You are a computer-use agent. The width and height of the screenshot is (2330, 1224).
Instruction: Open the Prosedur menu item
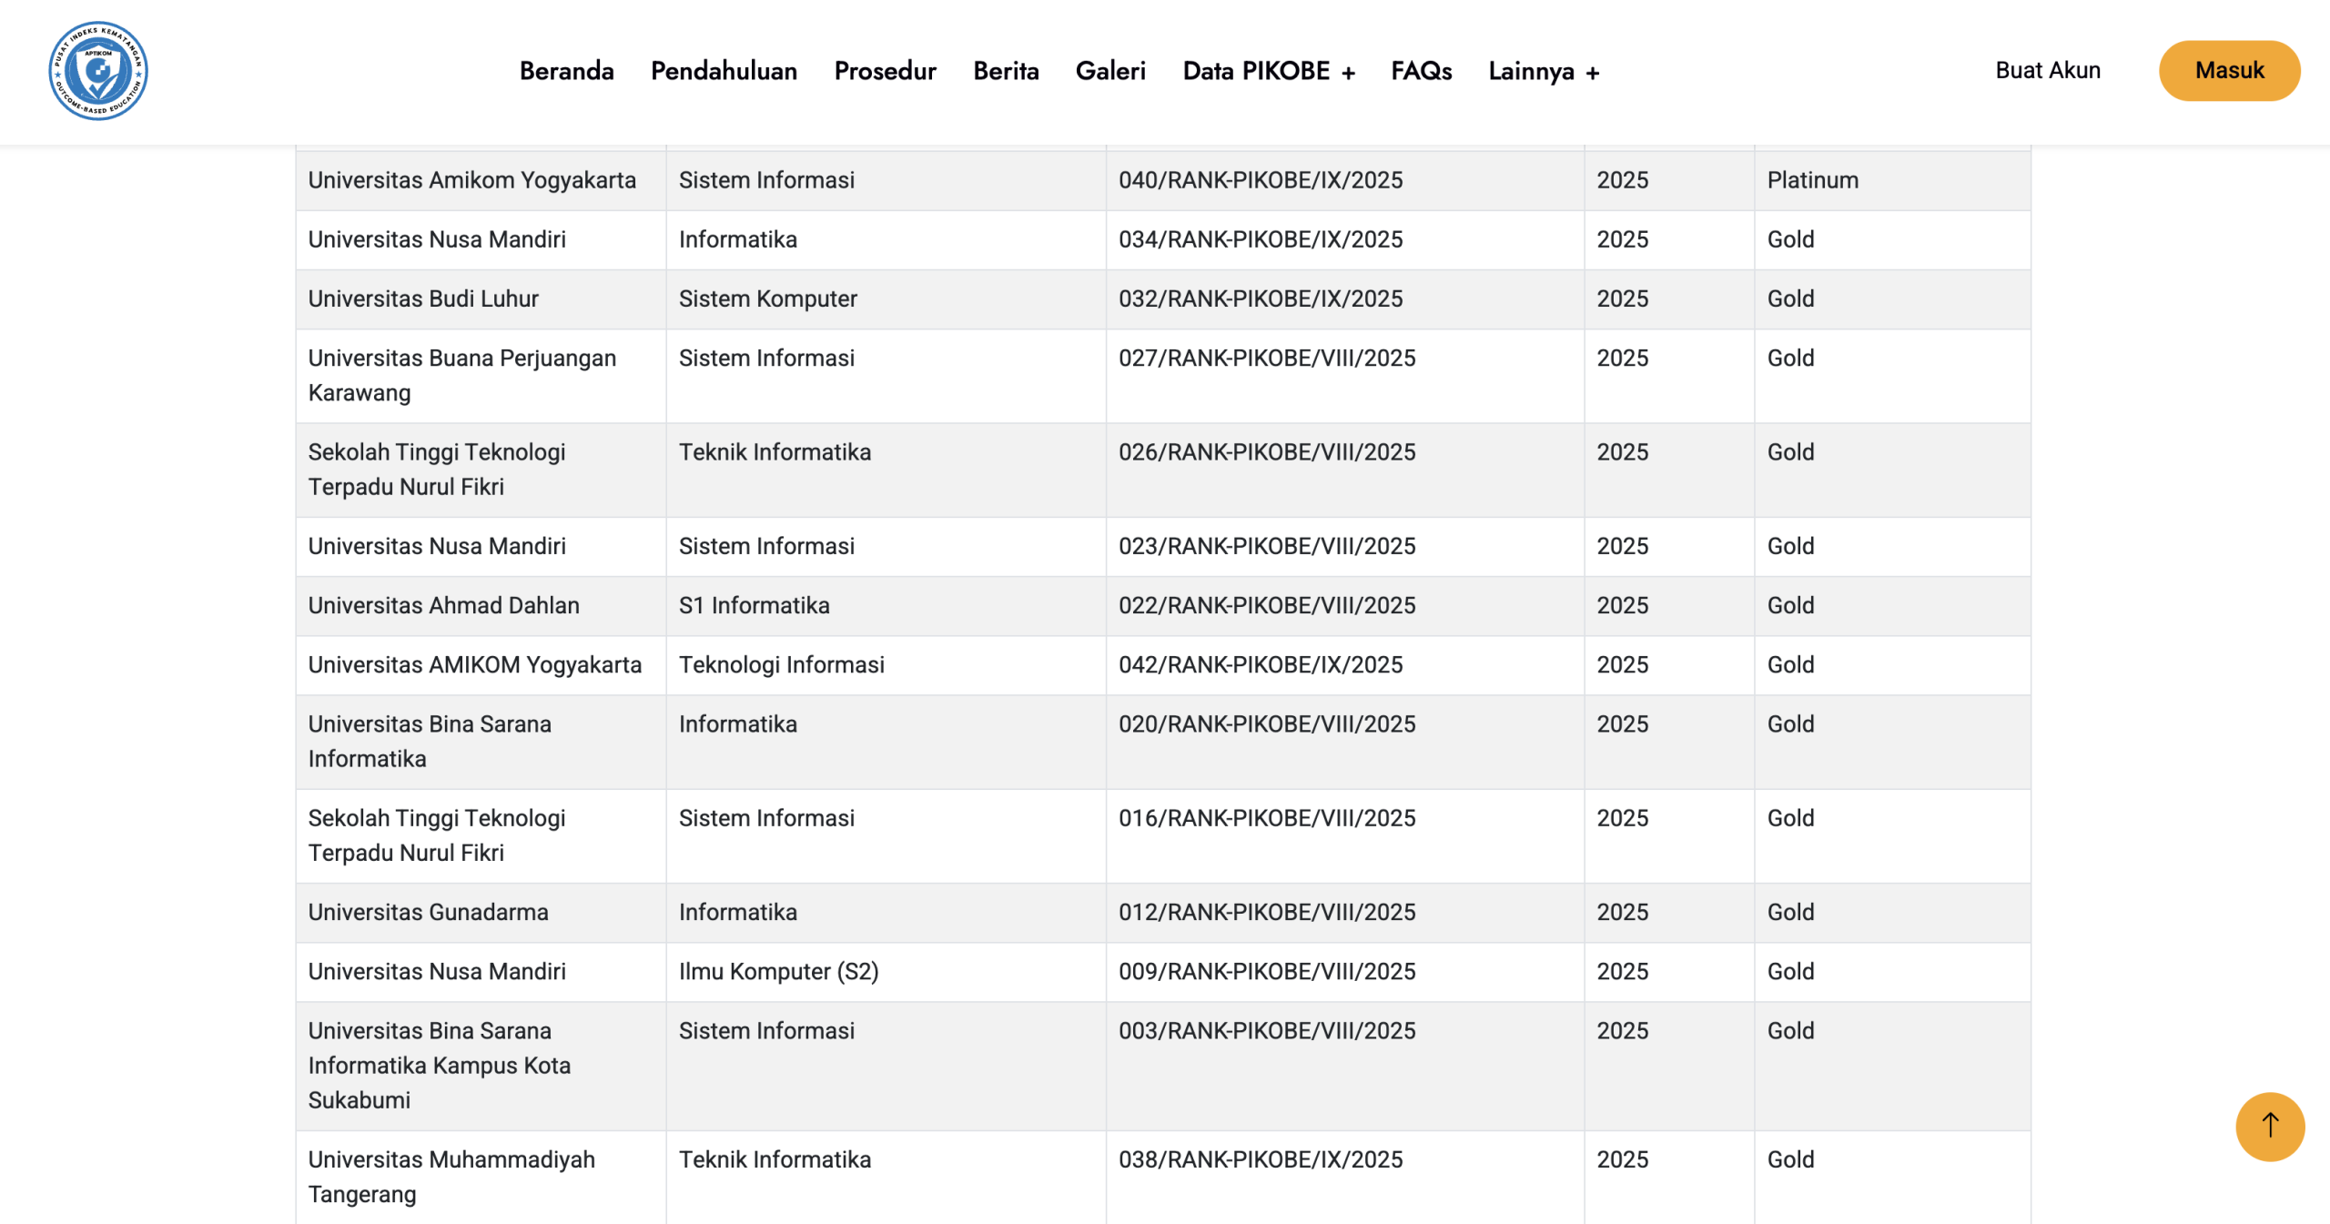[x=885, y=71]
